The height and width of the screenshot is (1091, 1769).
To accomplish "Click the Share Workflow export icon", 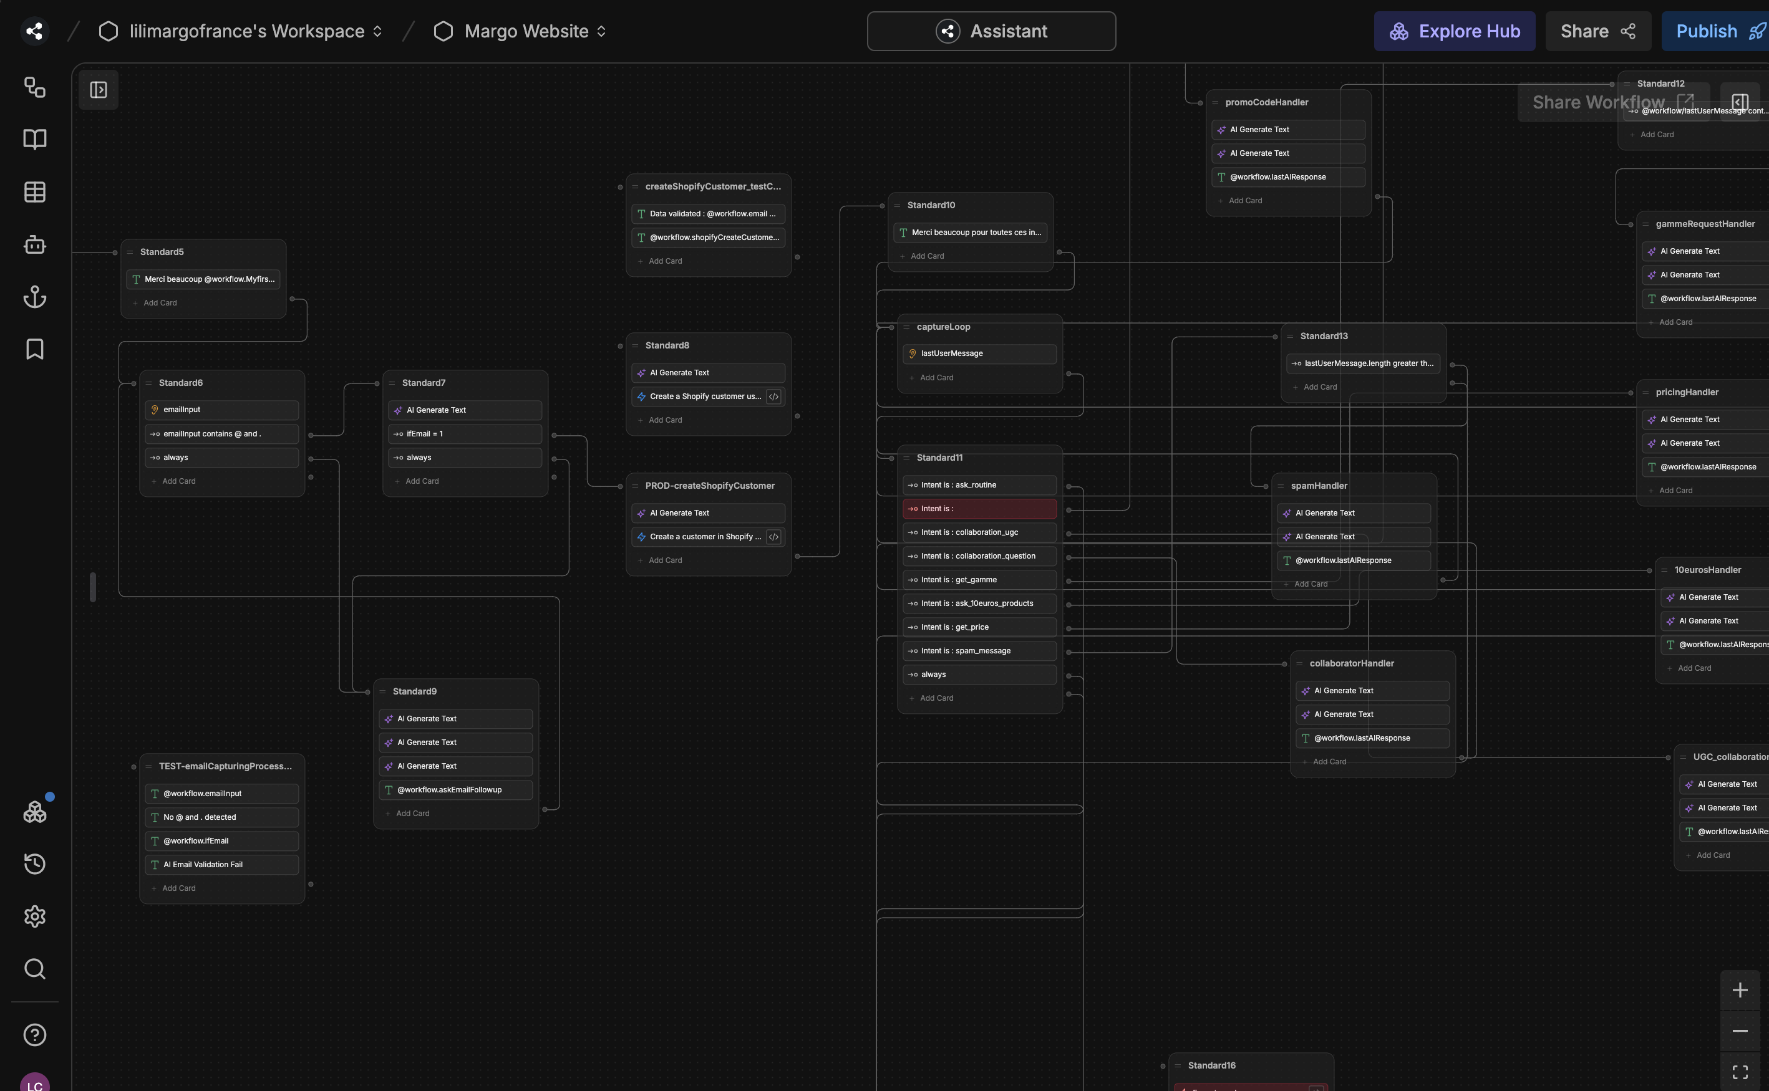I will (x=1685, y=102).
